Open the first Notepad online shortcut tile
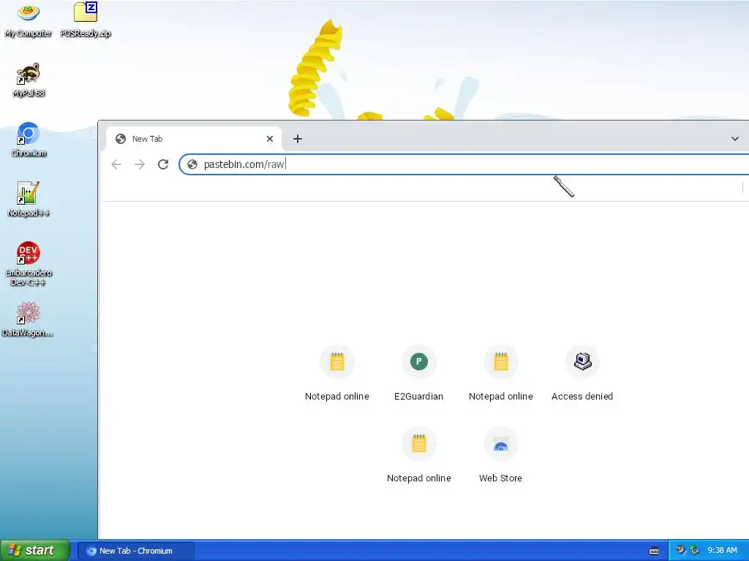Screen dimensions: 749x561 click(x=336, y=374)
